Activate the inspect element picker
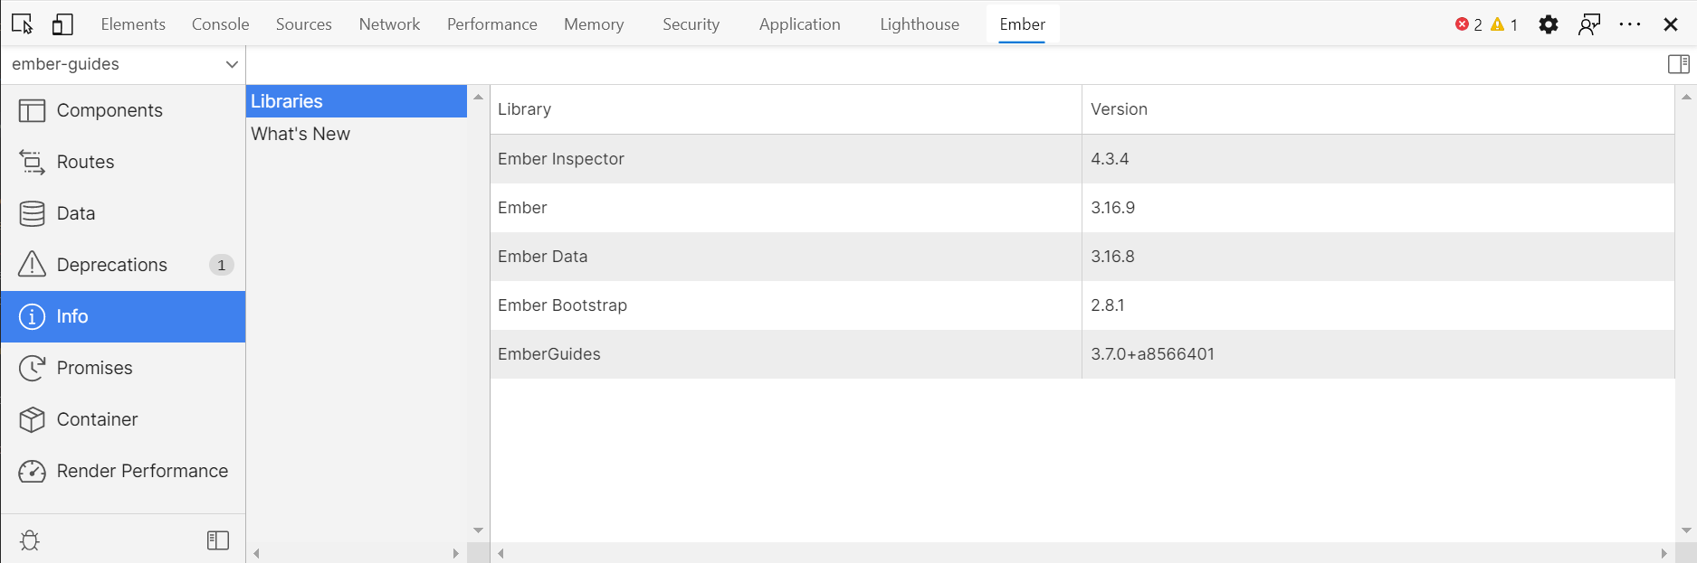This screenshot has width=1697, height=563. [x=23, y=24]
